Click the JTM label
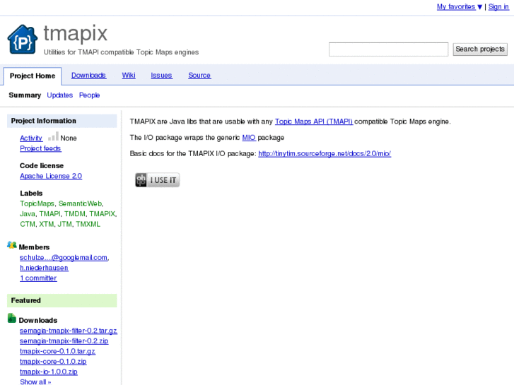This screenshot has width=514, height=385. [x=64, y=224]
